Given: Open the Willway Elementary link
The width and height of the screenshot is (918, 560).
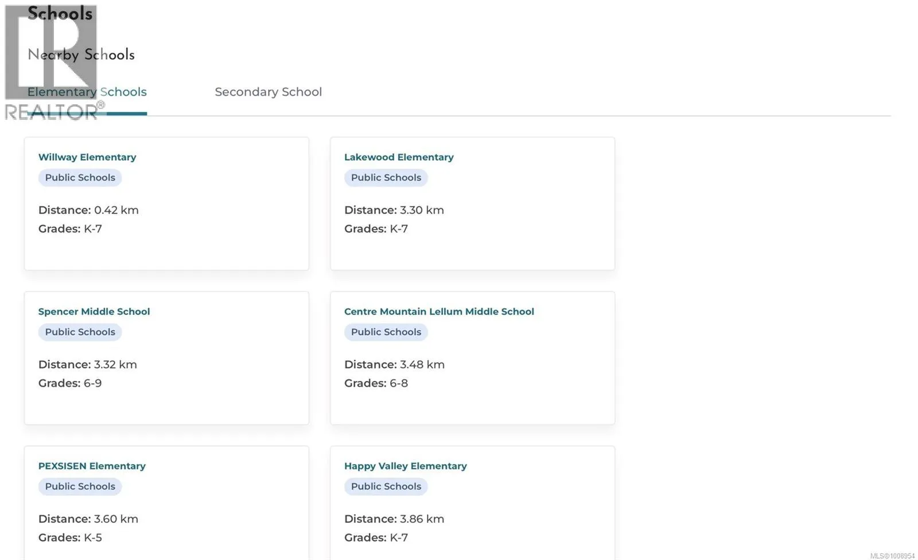Looking at the screenshot, I should click(x=87, y=157).
